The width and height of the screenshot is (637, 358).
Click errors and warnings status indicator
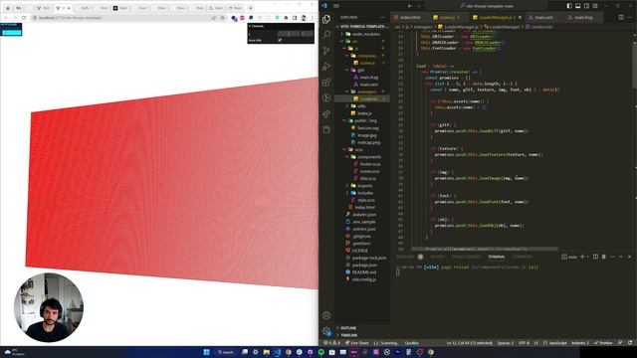331,343
